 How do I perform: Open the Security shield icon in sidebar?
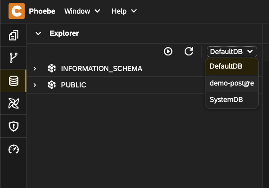(14, 126)
